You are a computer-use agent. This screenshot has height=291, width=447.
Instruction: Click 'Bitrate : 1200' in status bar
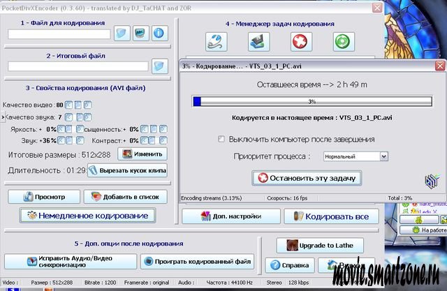click(101, 283)
